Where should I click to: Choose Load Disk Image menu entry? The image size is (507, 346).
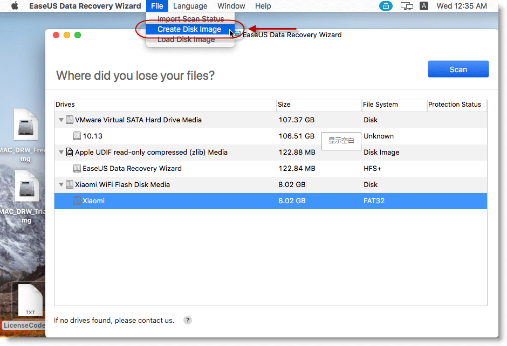[x=190, y=39]
